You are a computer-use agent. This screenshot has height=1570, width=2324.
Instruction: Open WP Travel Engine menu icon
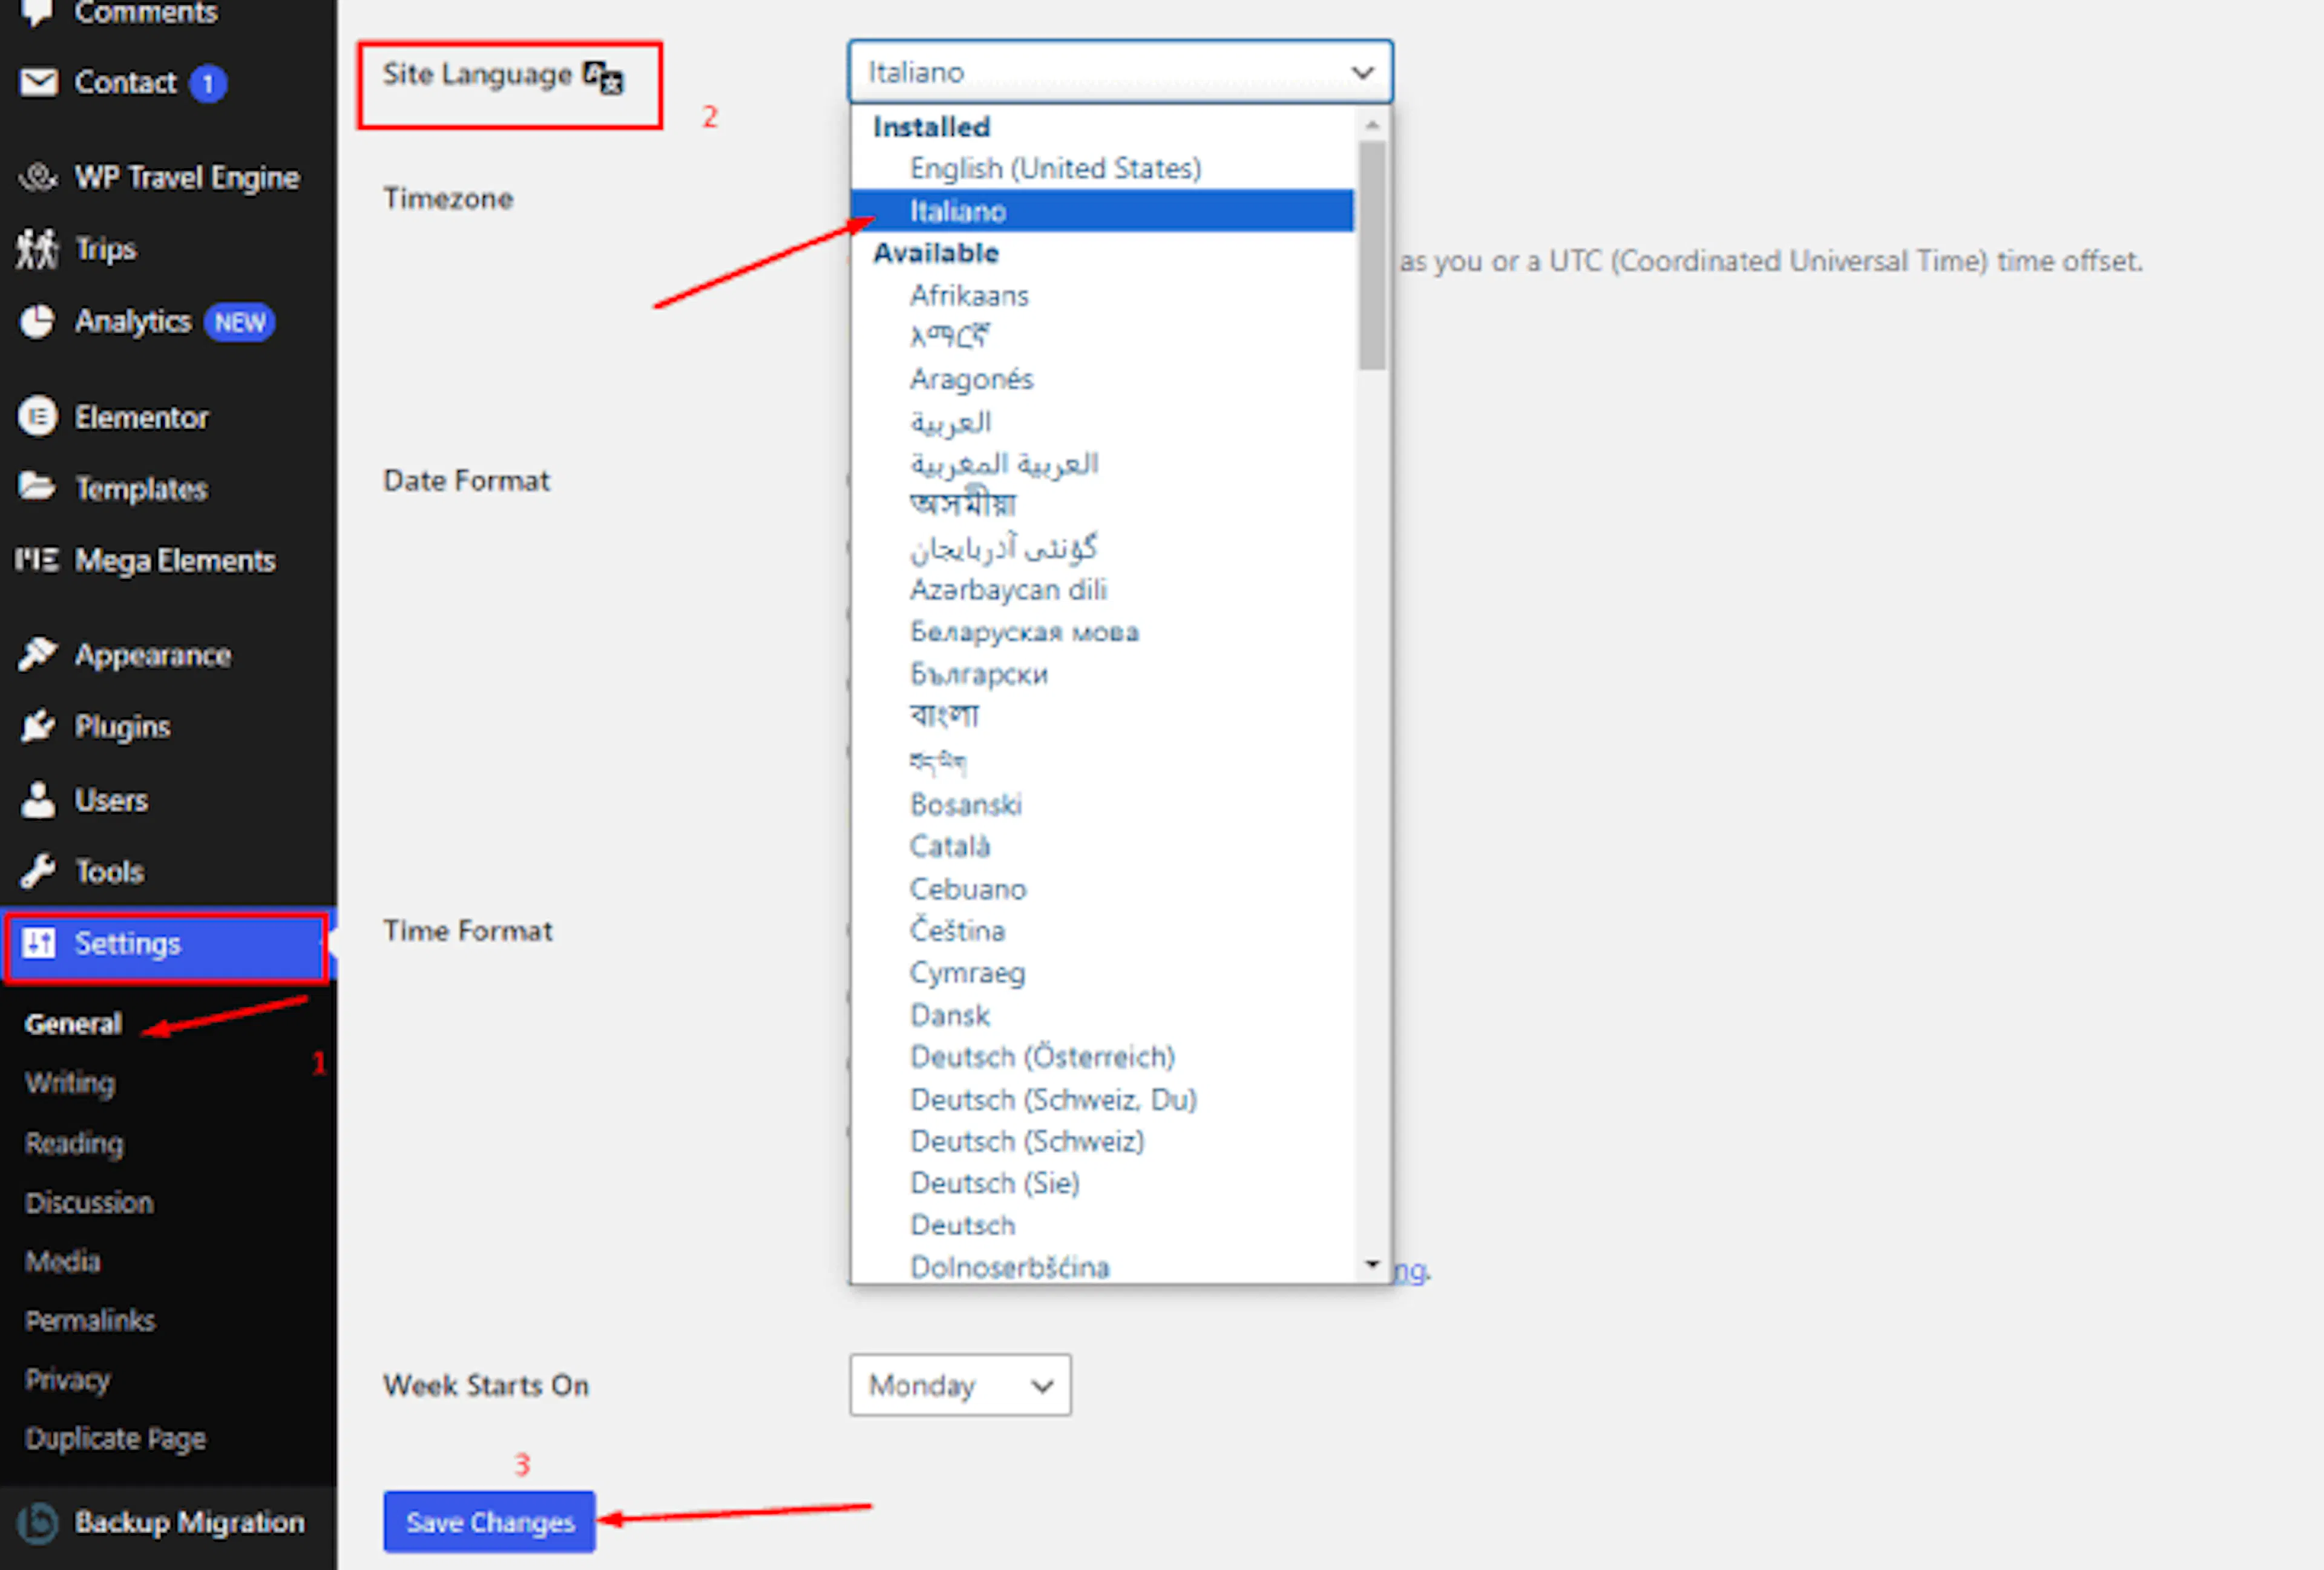click(38, 177)
